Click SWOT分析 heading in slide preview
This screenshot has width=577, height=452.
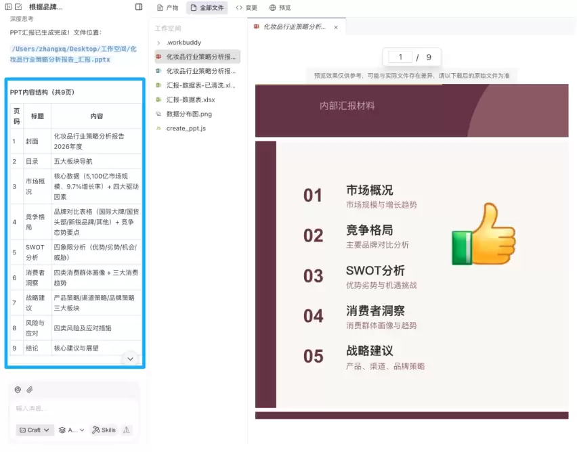tap(375, 271)
